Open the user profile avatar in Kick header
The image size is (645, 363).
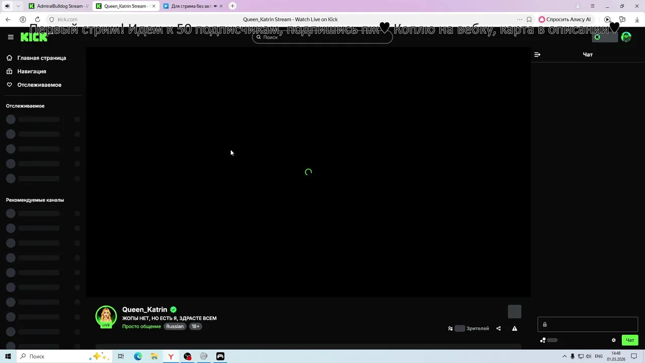click(626, 37)
